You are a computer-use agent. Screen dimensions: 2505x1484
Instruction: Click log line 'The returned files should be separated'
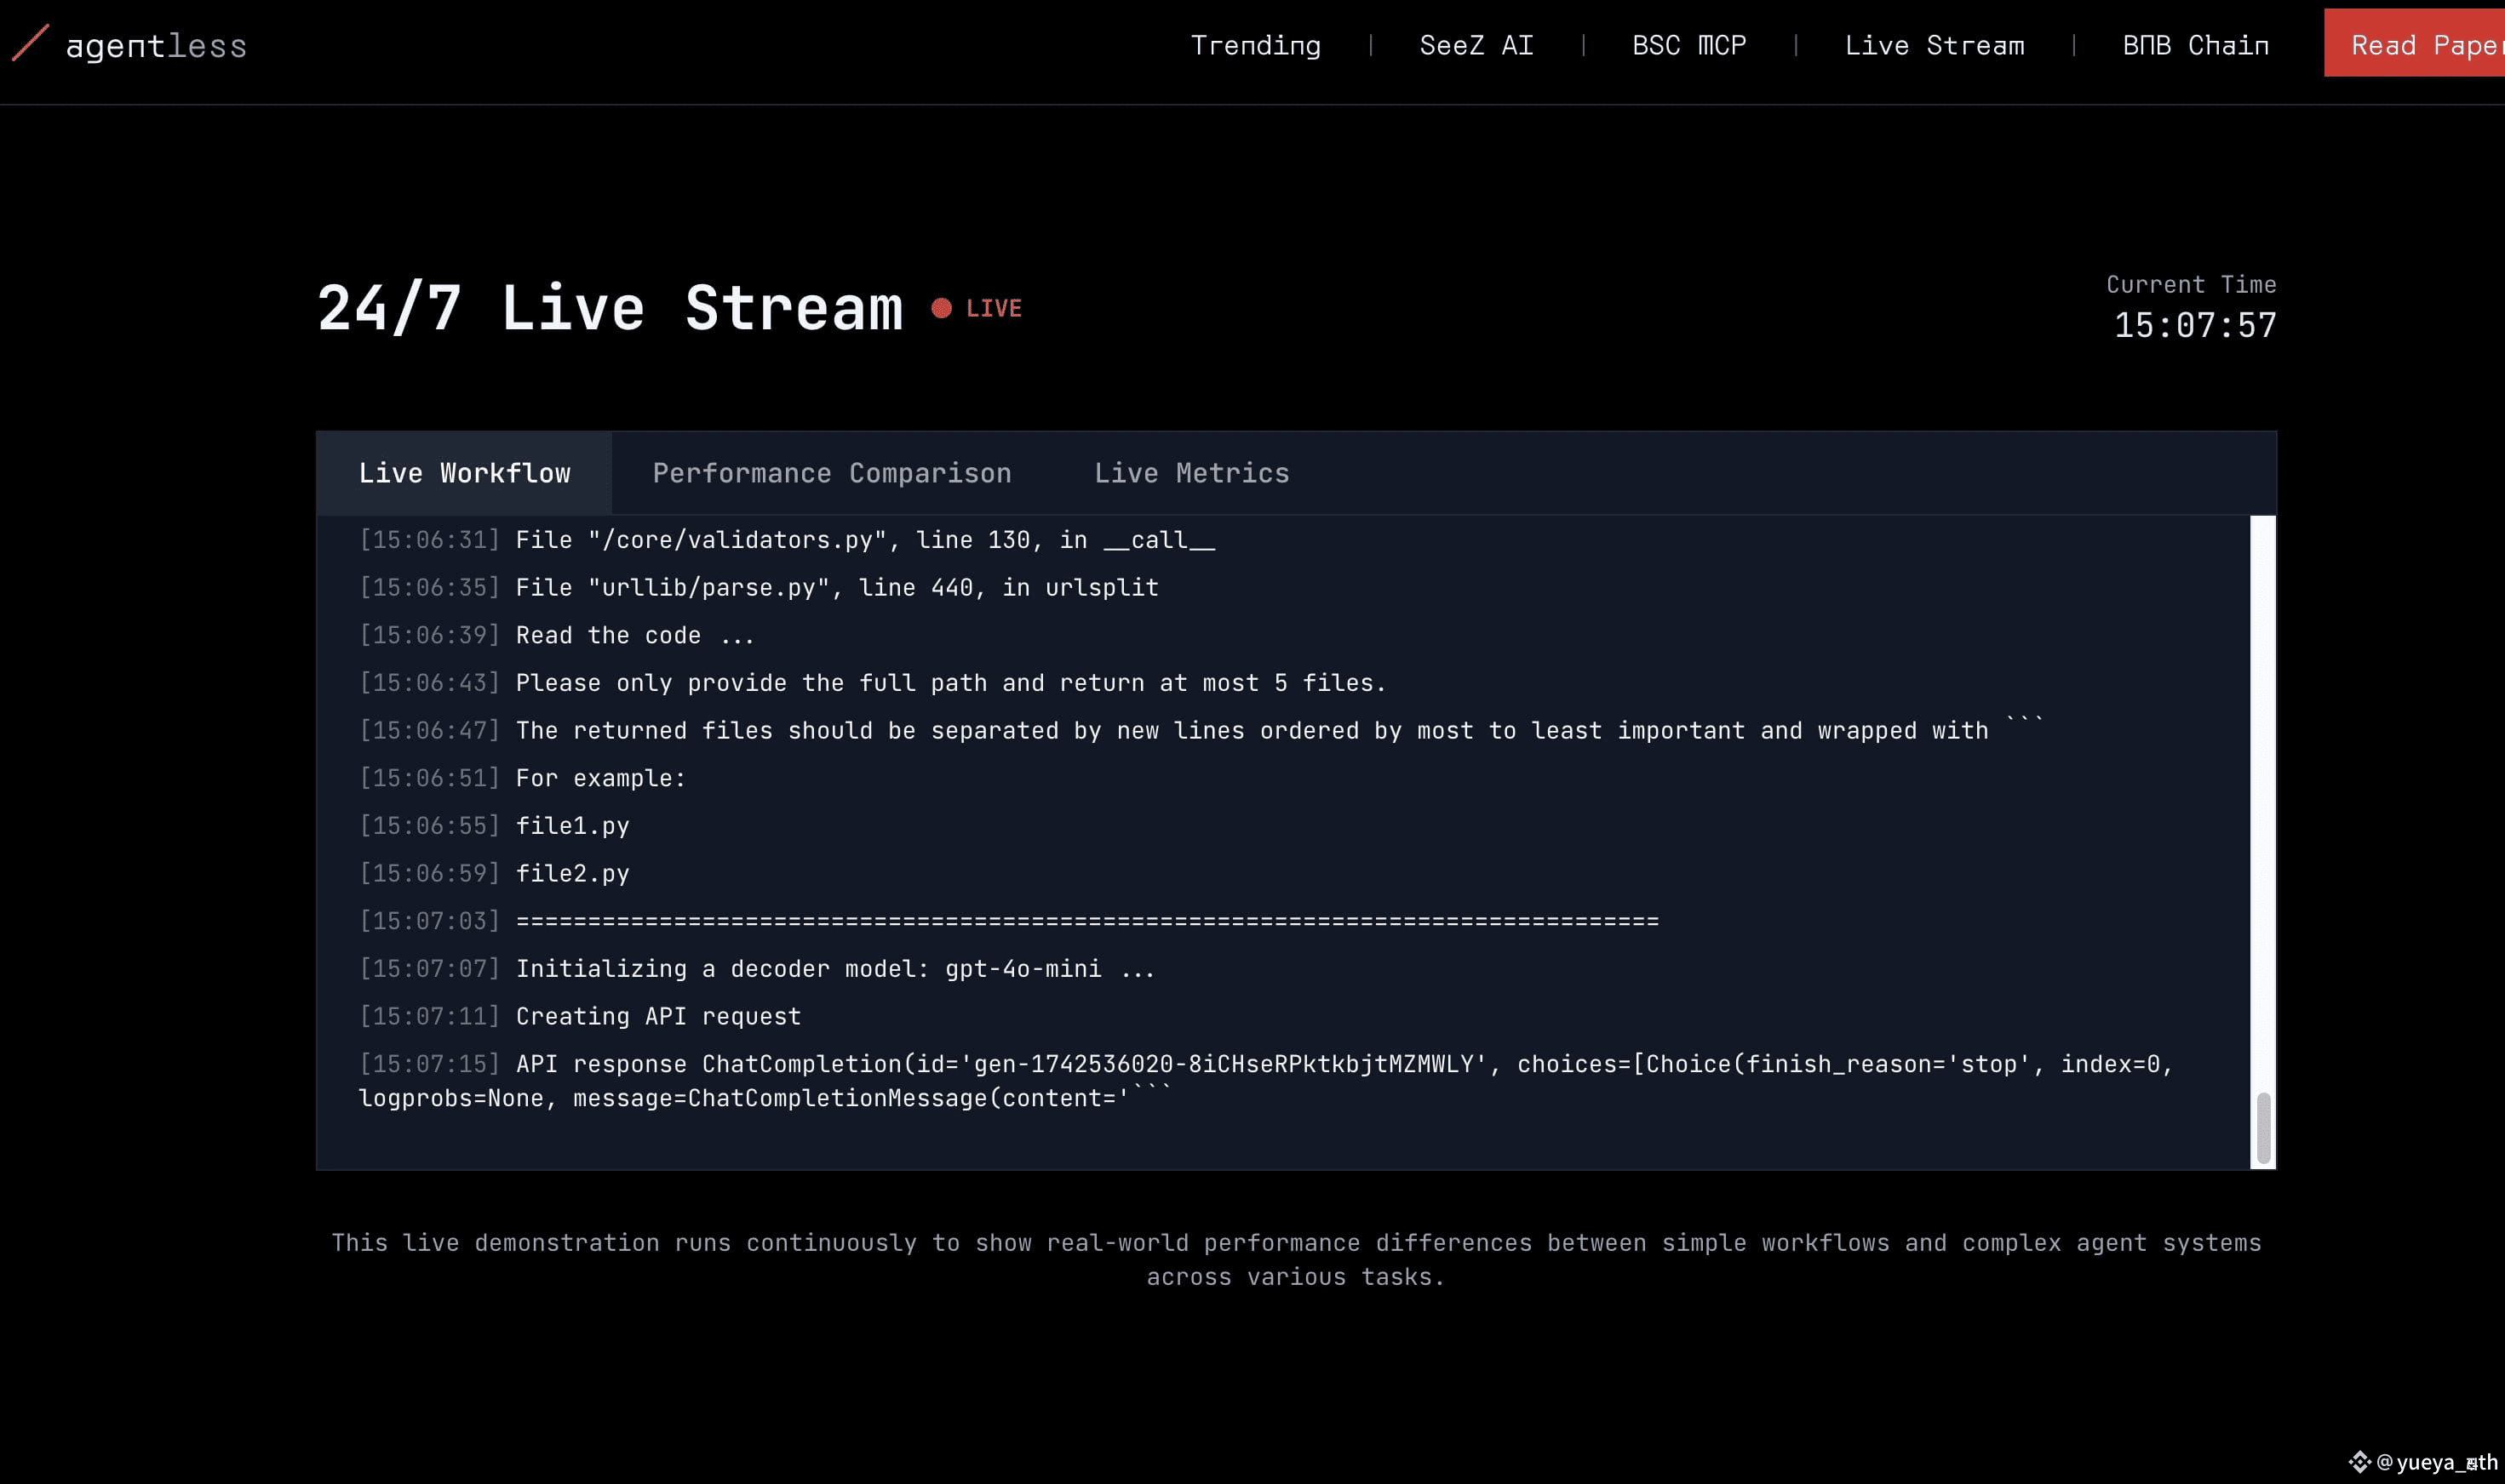tap(1201, 730)
